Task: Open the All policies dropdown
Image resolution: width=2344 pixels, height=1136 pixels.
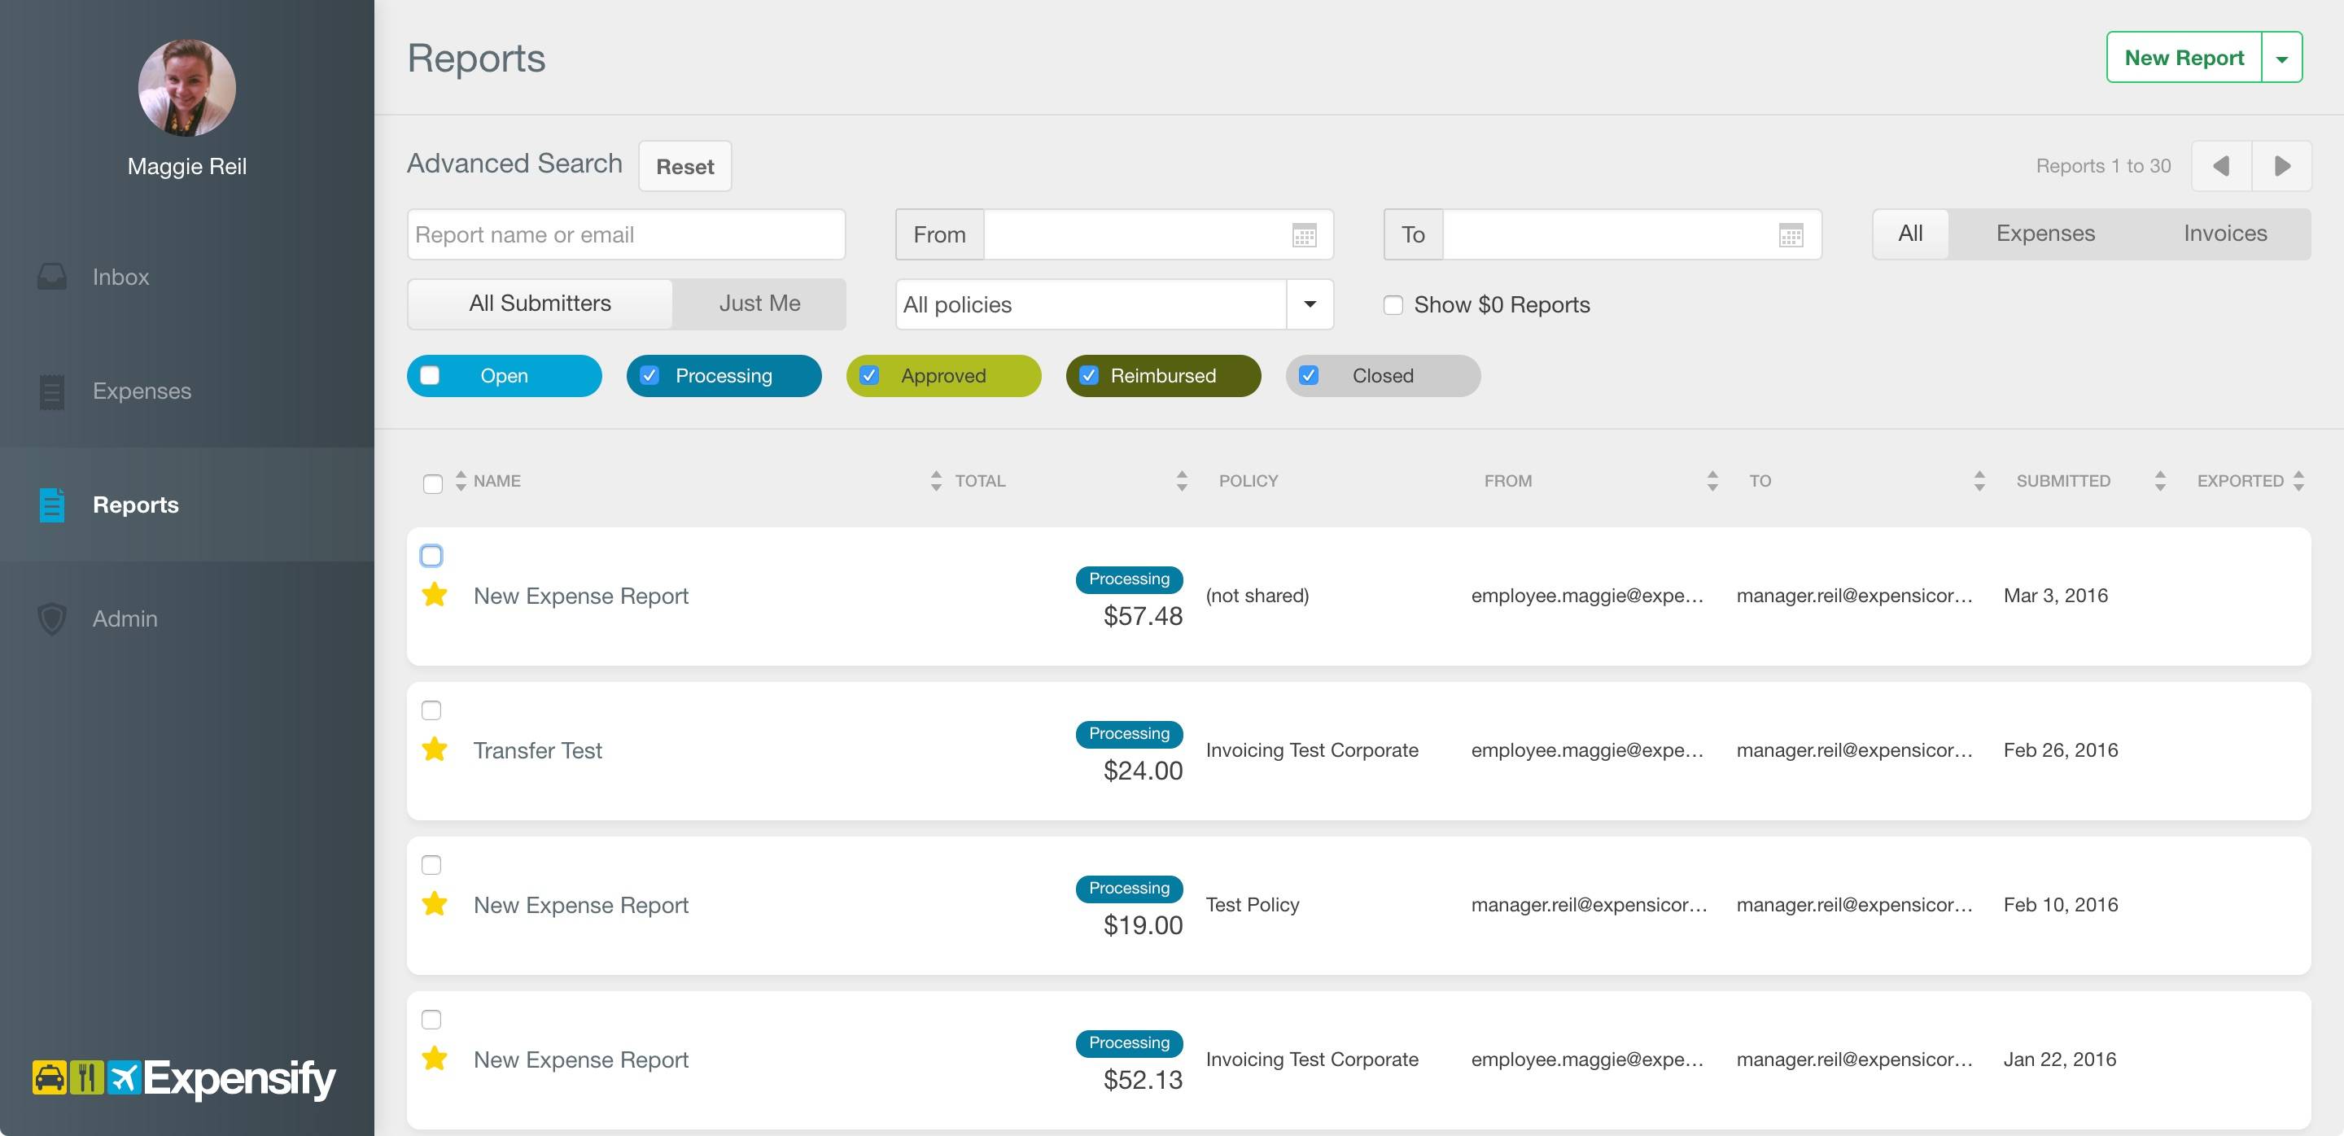Action: (1310, 304)
